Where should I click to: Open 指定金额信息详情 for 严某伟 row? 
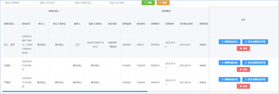[255, 80]
